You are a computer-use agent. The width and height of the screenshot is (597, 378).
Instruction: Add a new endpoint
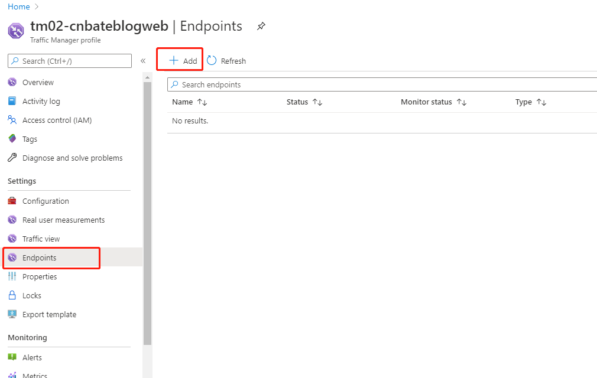(x=183, y=61)
